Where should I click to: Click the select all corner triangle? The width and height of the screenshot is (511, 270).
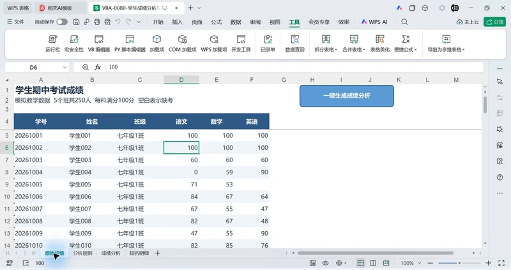[x=7, y=80]
